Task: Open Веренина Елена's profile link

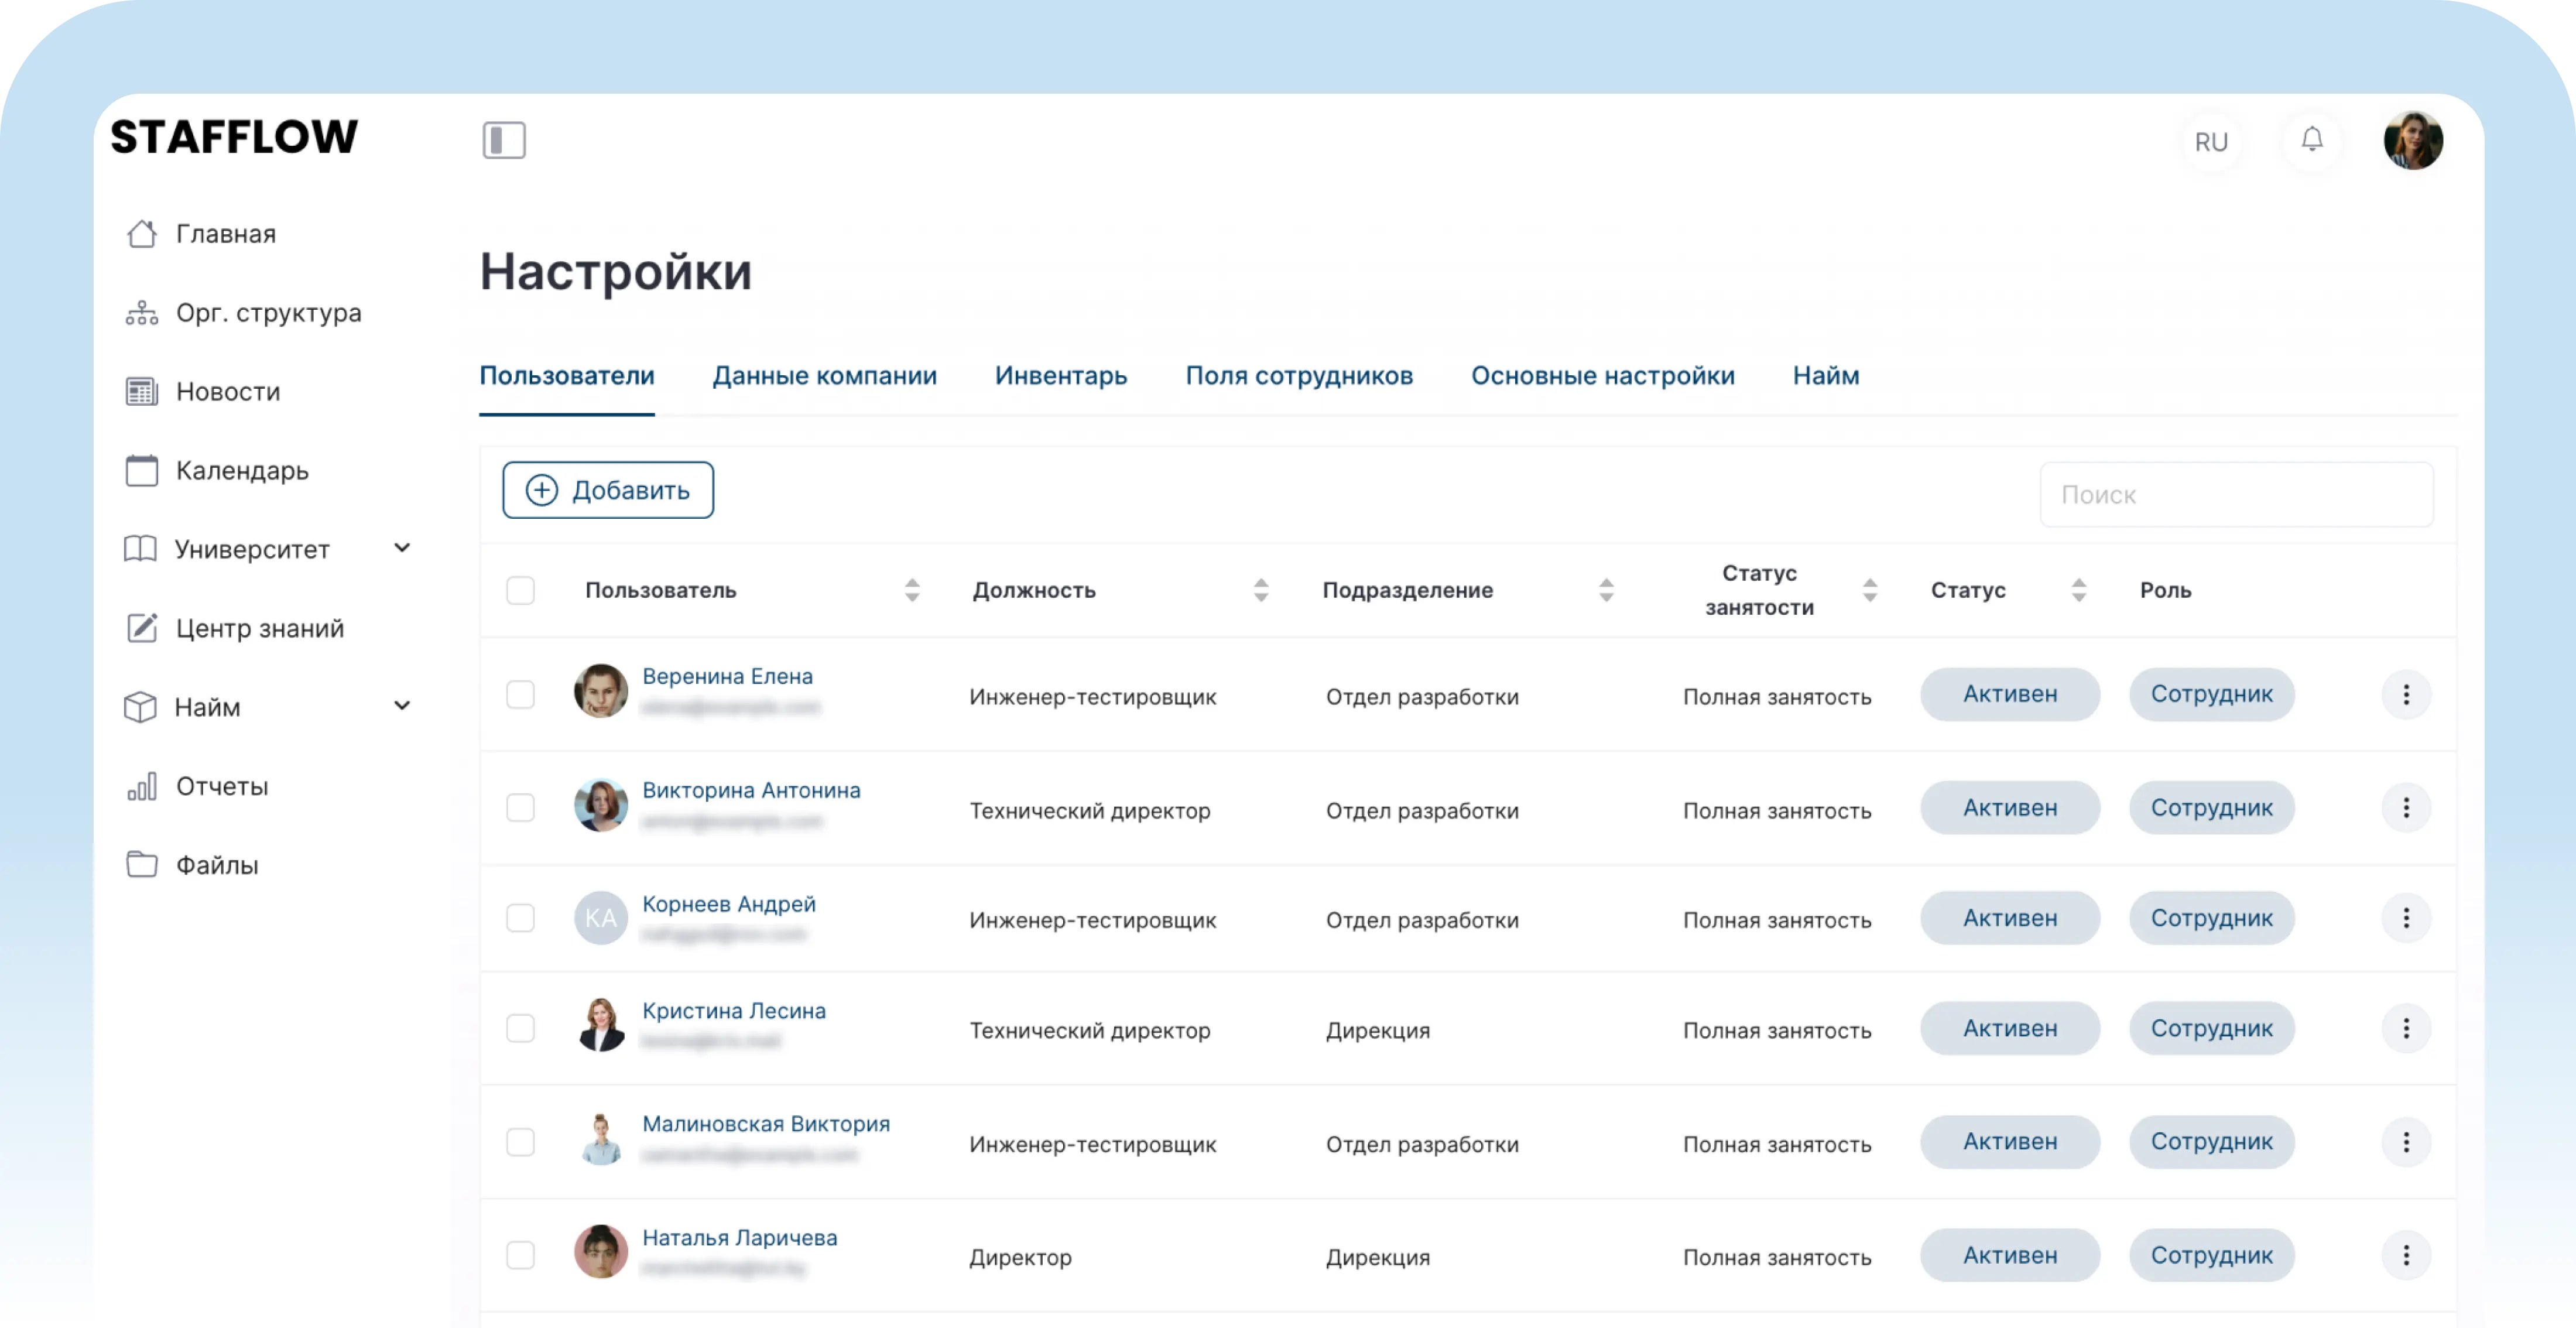Action: point(727,676)
